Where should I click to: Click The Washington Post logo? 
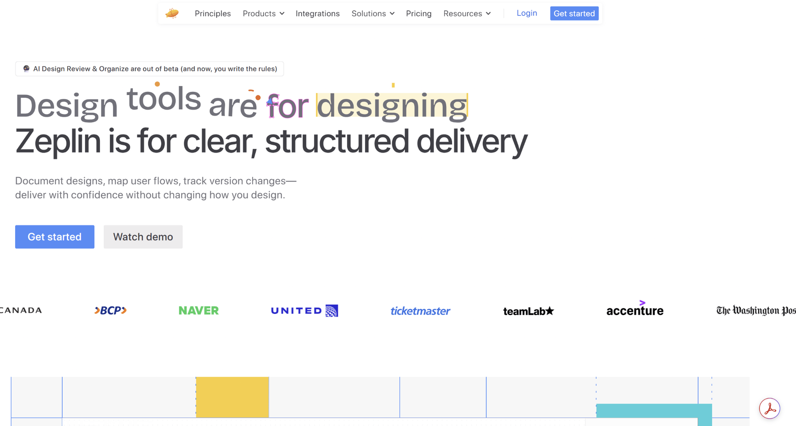tap(756, 310)
